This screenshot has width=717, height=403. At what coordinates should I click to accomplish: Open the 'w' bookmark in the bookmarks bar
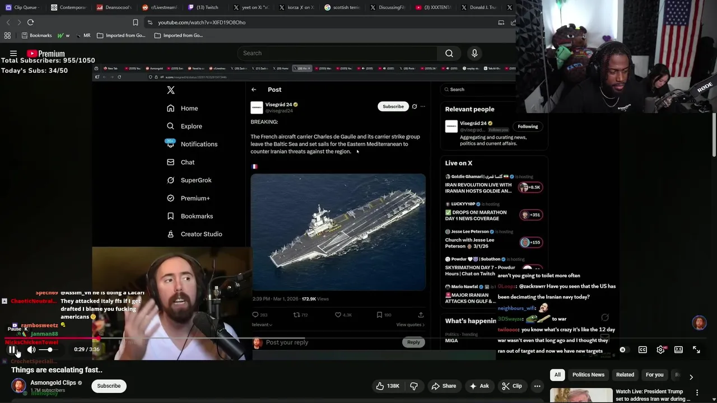[64, 35]
